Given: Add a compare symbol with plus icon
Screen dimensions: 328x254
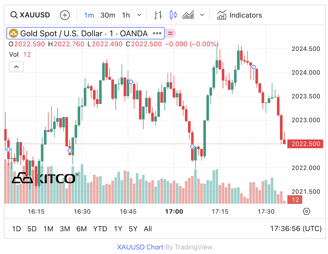Looking at the screenshot, I should [x=65, y=15].
